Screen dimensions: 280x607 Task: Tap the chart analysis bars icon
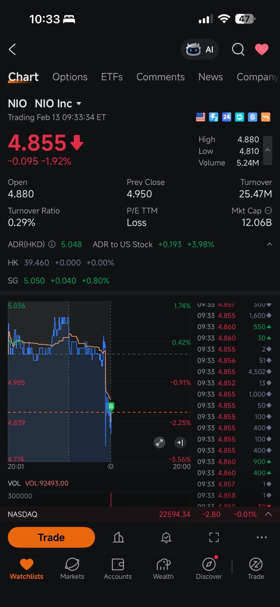(x=119, y=538)
